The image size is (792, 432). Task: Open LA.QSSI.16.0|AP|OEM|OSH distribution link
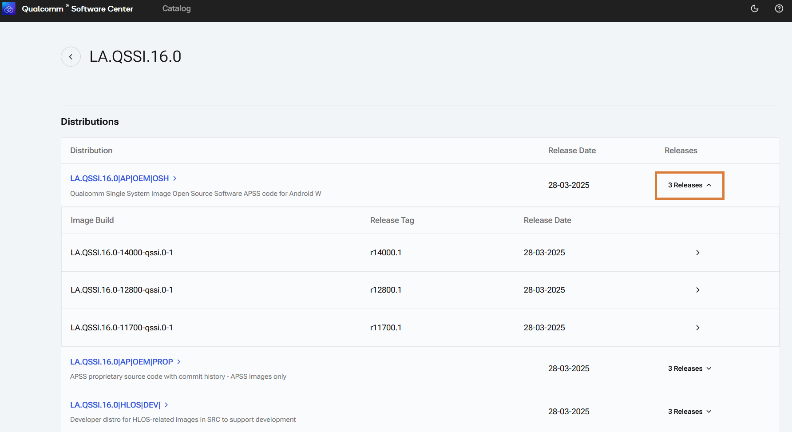[x=123, y=178]
